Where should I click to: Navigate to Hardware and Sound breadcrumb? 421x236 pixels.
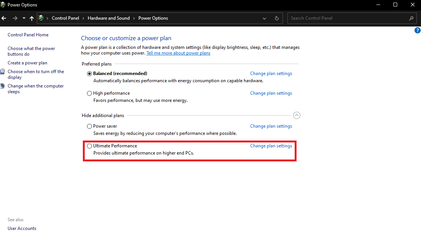click(109, 18)
